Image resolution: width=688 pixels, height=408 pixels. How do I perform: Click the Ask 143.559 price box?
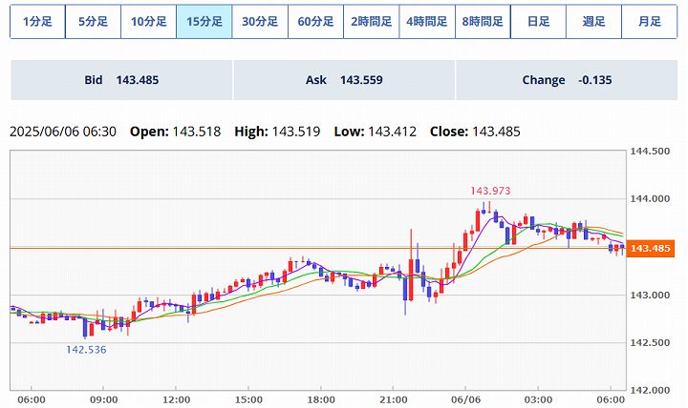[x=344, y=80]
